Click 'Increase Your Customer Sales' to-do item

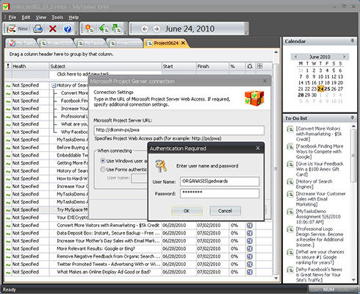(x=320, y=199)
